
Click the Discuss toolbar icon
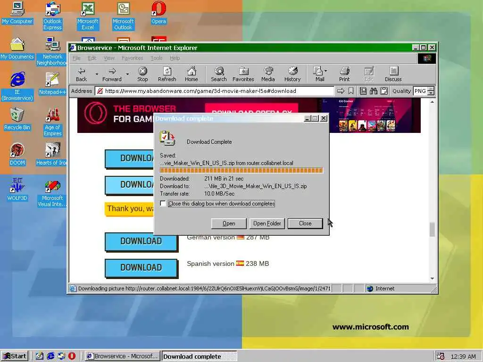393,71
